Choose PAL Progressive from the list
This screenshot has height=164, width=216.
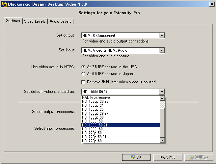[x=121, y=97]
